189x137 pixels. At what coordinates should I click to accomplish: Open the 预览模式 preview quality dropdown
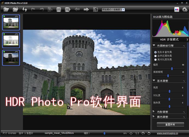click(113, 10)
